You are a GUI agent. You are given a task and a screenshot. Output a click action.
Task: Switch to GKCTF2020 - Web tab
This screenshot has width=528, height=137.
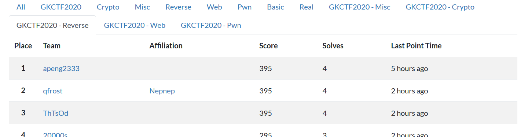[135, 25]
